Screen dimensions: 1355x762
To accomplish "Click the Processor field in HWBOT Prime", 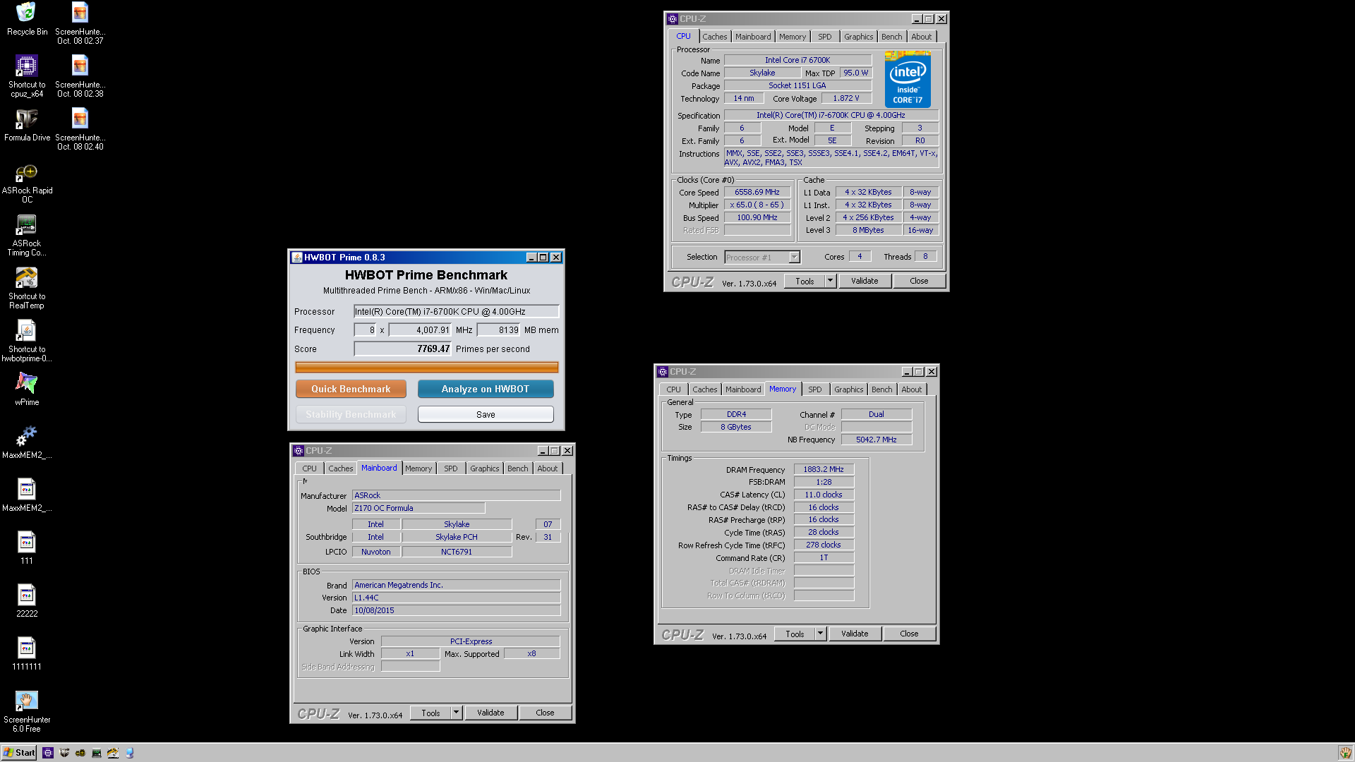I will pos(456,311).
